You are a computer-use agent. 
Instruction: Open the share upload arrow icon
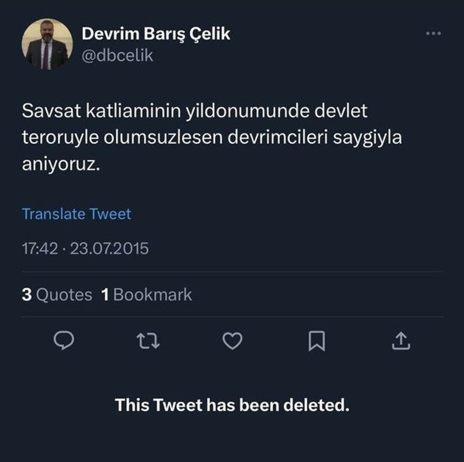(x=400, y=342)
